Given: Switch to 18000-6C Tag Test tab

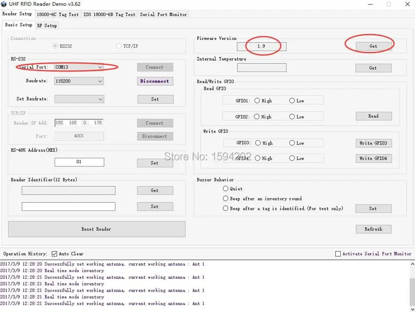Looking at the screenshot, I should pyautogui.click(x=57, y=15).
